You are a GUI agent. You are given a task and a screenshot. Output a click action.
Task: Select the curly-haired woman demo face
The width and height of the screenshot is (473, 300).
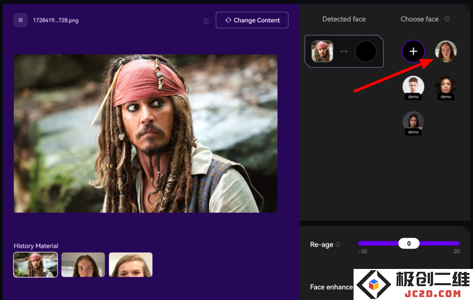pos(446,87)
